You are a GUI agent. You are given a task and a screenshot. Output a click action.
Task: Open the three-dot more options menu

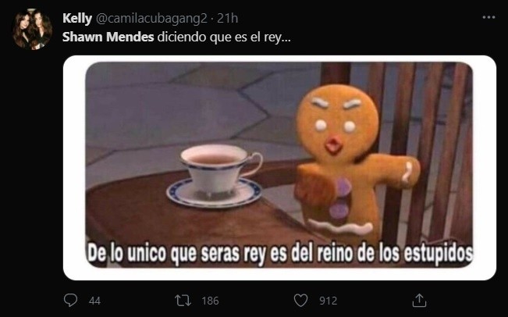488,17
